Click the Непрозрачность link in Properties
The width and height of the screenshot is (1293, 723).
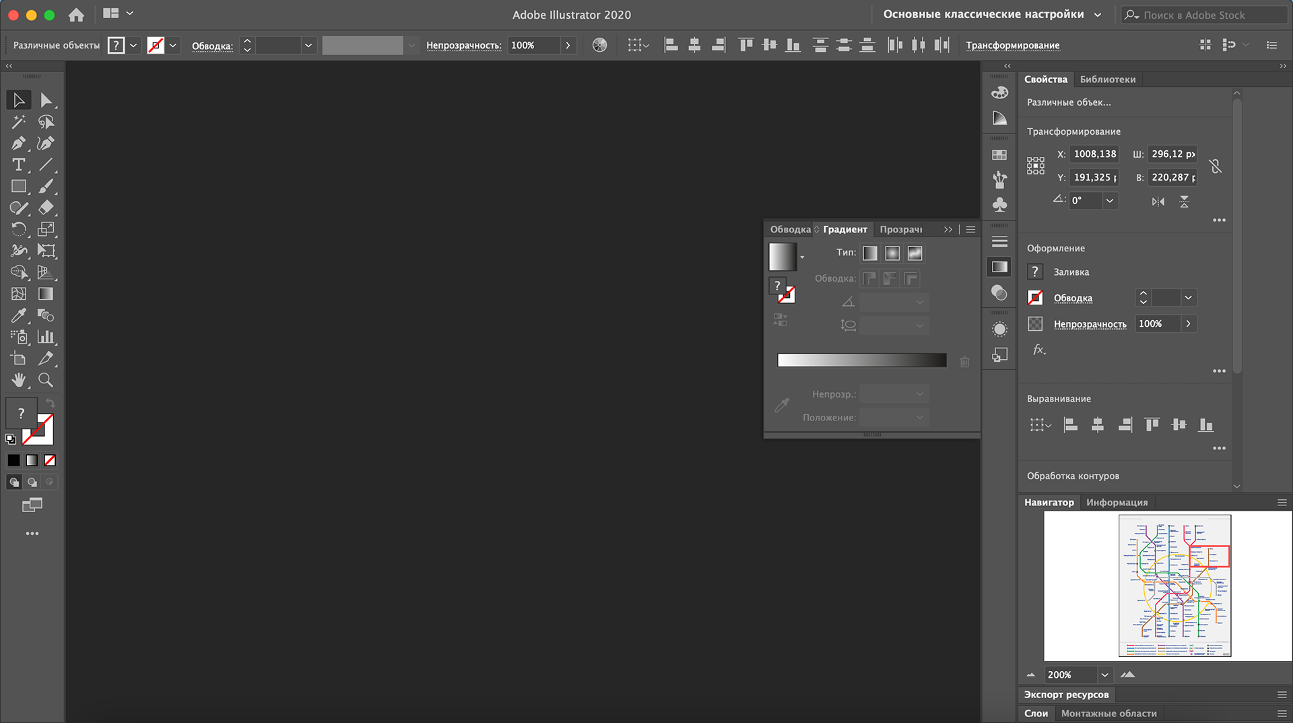(x=1090, y=324)
